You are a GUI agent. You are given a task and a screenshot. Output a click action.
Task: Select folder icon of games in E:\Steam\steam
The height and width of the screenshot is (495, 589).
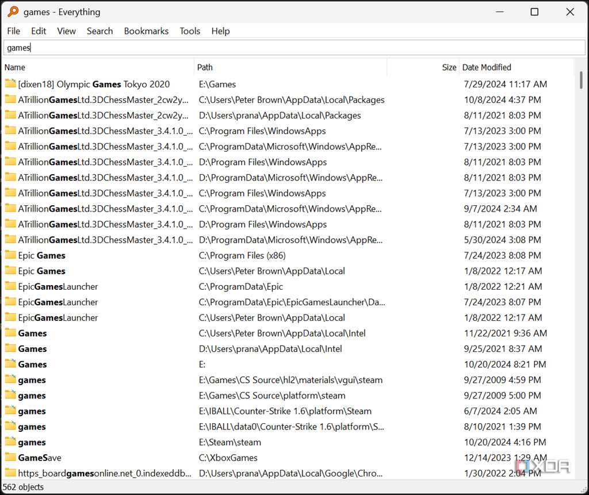click(10, 442)
